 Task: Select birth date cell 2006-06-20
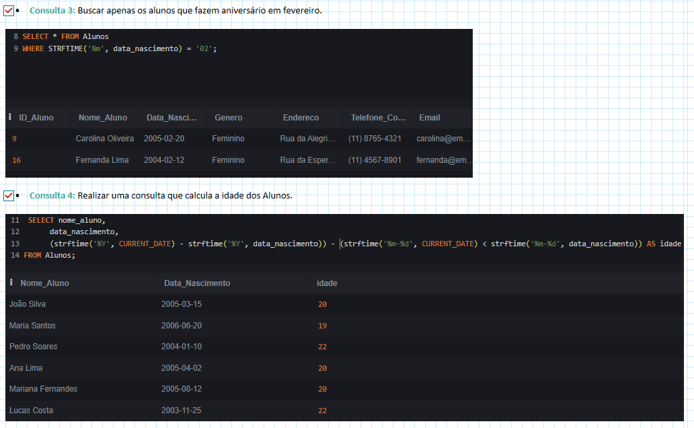182,326
